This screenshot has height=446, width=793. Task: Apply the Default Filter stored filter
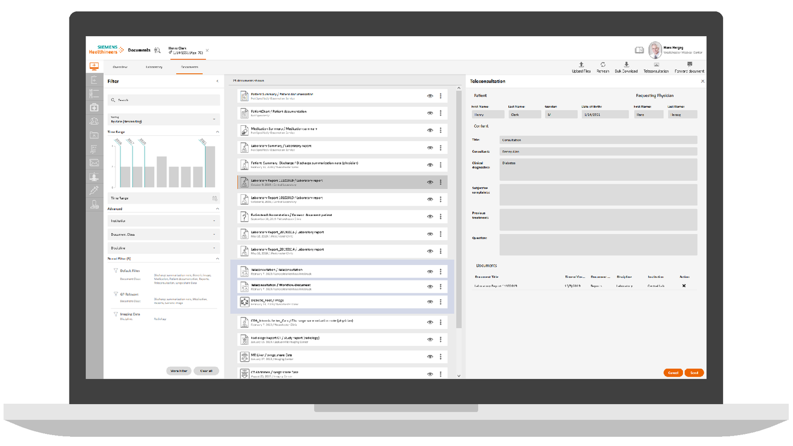pos(130,271)
